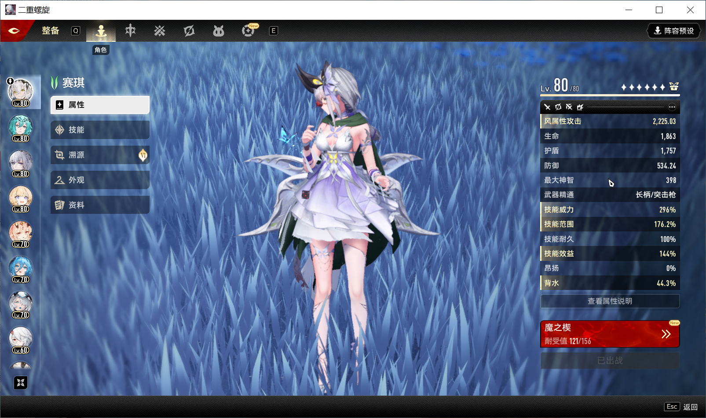Choose the blue-haired Lv.70 character portrait

coord(21,269)
